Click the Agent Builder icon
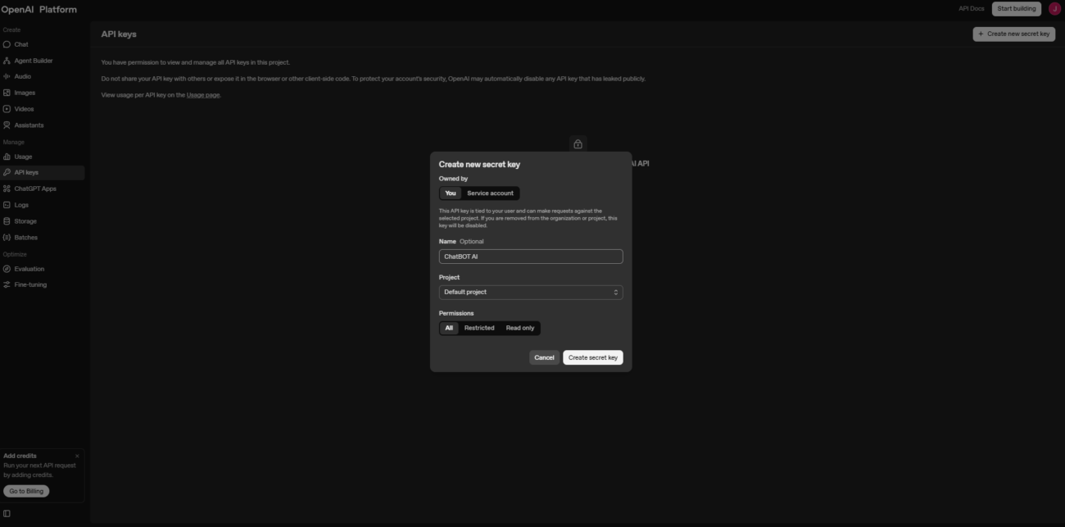Viewport: 1065px width, 527px height. [7, 61]
